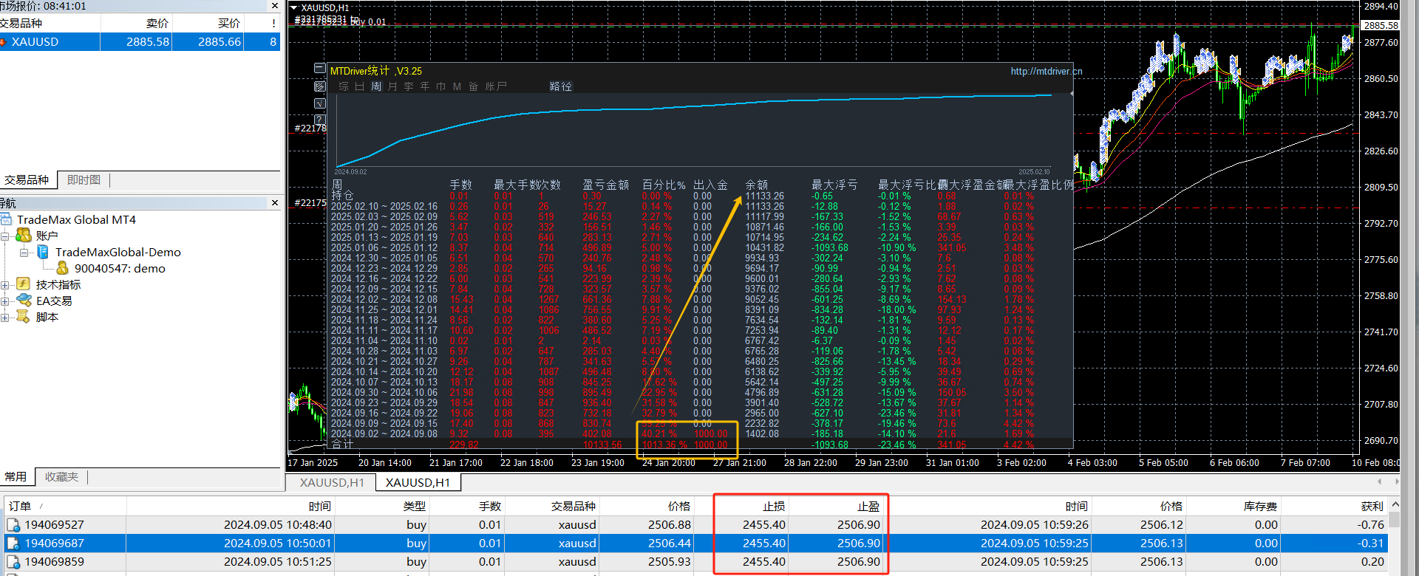Click the question mark help icon on chart
Viewport: 1419px width, 576px height.
tap(319, 120)
